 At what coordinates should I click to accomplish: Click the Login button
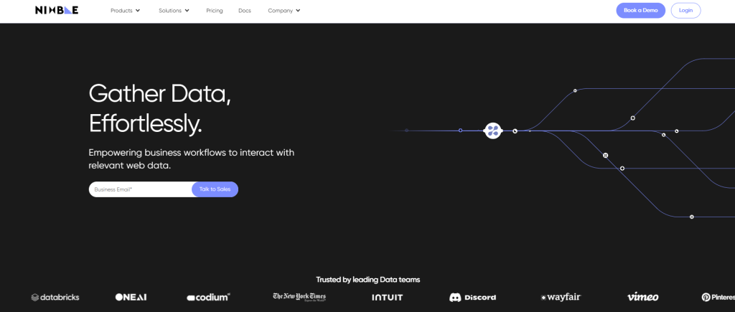click(685, 11)
